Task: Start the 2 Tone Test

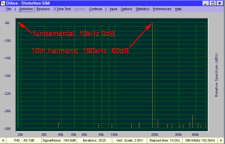Action: click(x=62, y=9)
